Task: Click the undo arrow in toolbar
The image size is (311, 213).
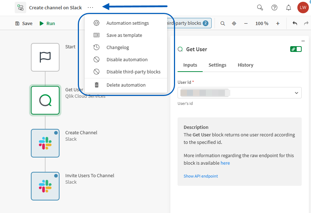Action: coord(295,23)
